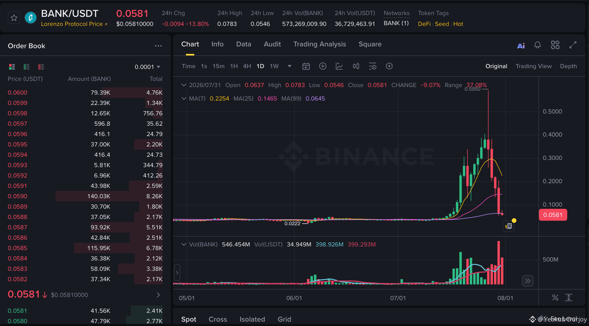
Task: Collapse the Vol(BANK) indicator row chevron
Action: (x=184, y=244)
